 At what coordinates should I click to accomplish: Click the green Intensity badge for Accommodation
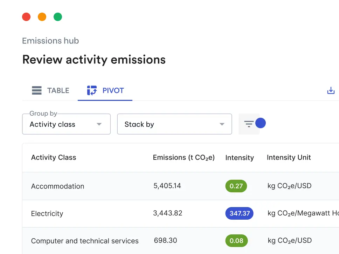236,186
